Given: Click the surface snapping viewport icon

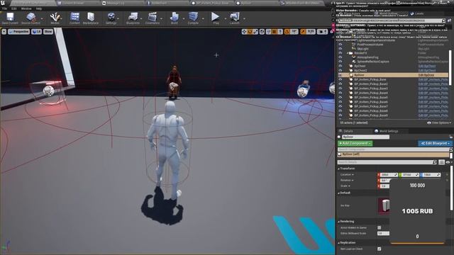Looking at the screenshot, I should pyautogui.click(x=269, y=31).
